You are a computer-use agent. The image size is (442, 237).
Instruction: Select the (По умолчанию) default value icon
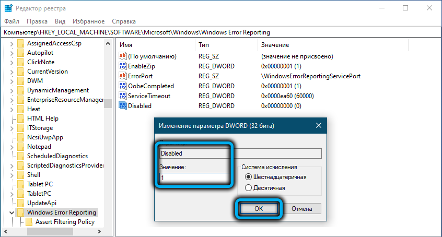click(123, 56)
